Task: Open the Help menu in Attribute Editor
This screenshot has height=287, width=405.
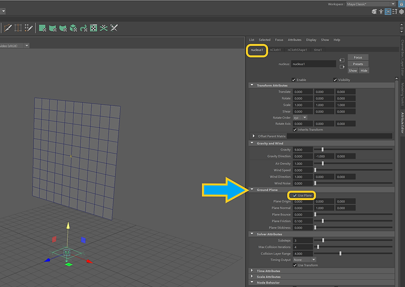Action: coord(337,40)
